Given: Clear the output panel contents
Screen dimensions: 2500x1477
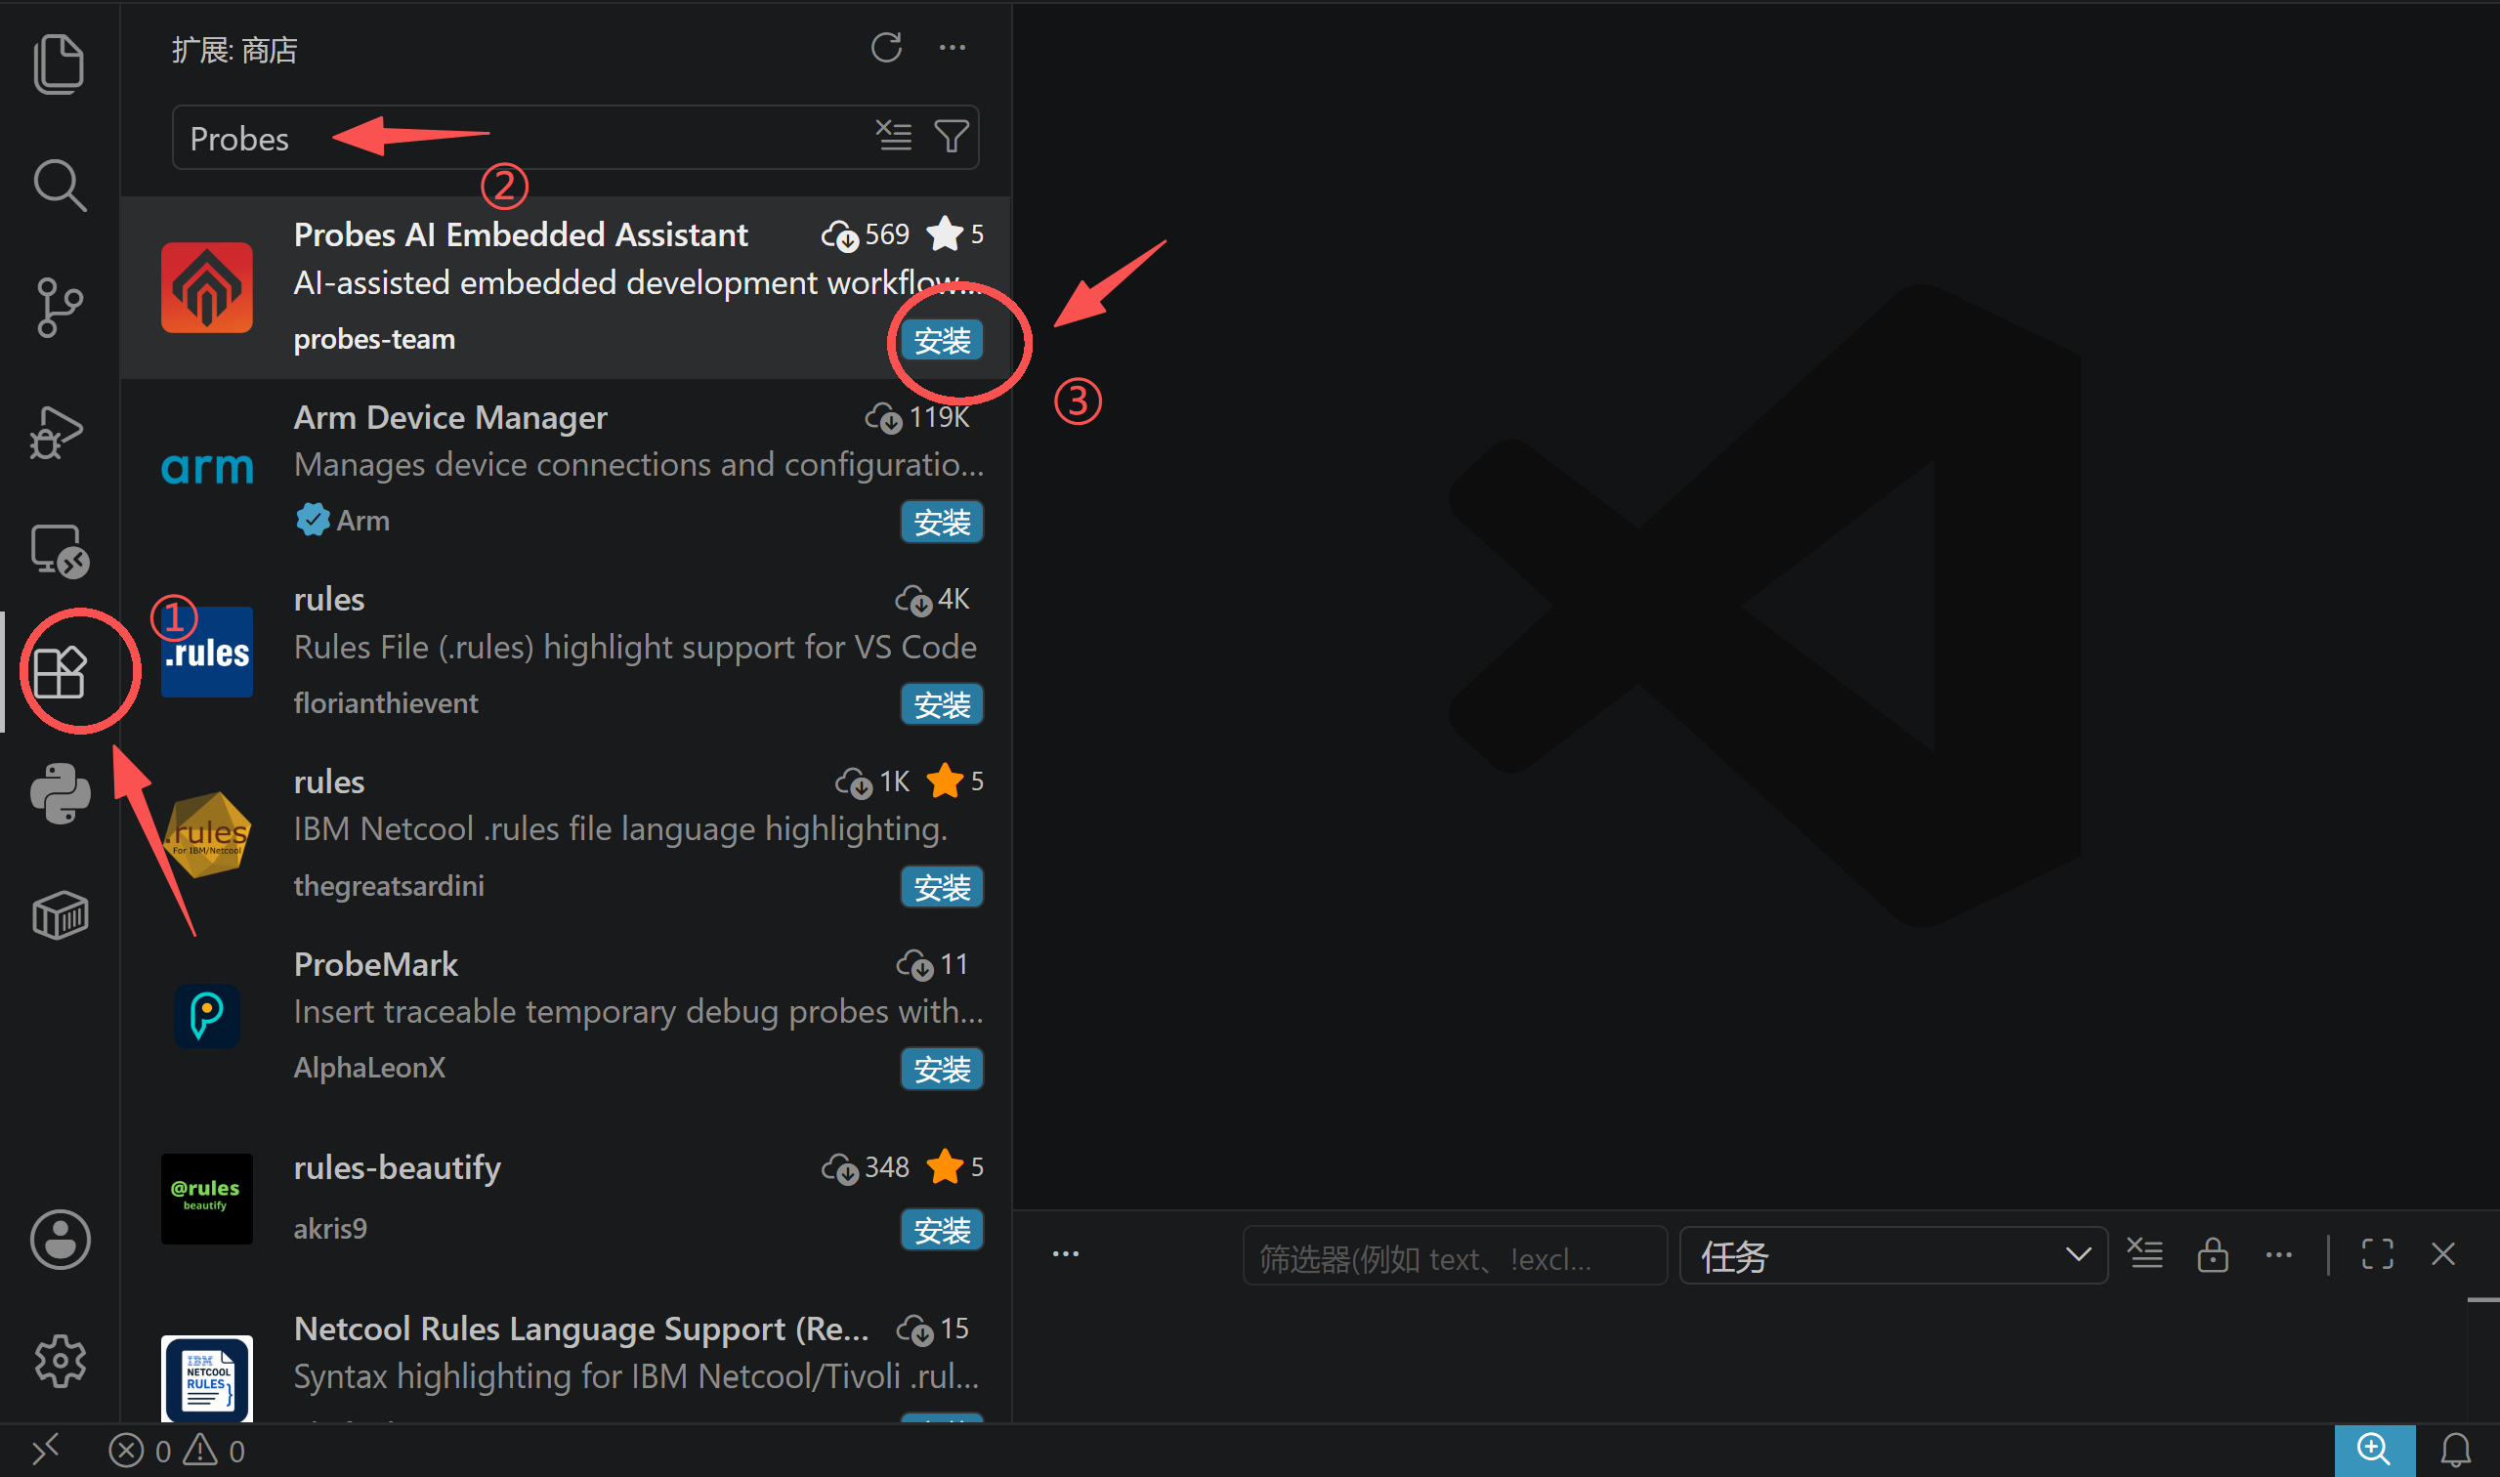Looking at the screenshot, I should tap(2145, 1254).
